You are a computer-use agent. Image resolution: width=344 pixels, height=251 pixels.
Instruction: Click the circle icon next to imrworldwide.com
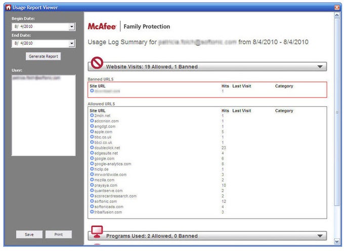(x=92, y=175)
